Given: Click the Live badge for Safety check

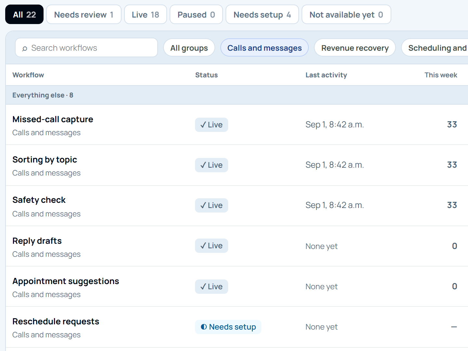Looking at the screenshot, I should point(212,205).
